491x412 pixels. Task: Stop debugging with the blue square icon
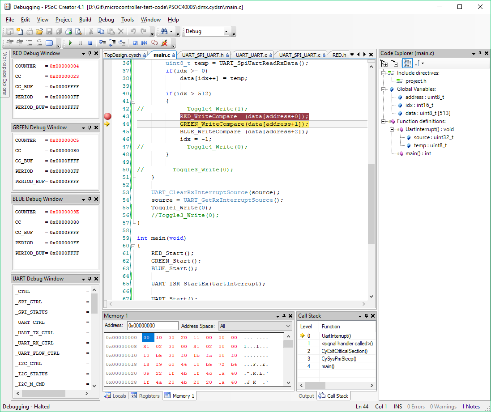(x=90, y=43)
